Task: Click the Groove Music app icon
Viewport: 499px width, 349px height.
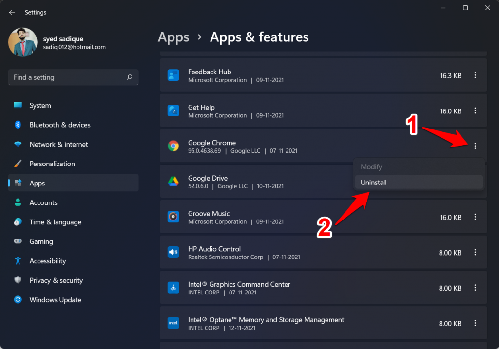Action: coord(173,217)
